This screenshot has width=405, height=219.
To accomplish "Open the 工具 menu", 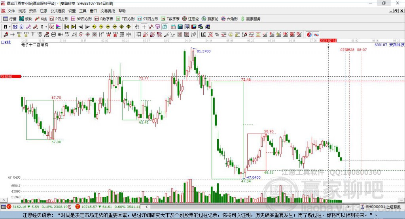I will click(x=83, y=11).
